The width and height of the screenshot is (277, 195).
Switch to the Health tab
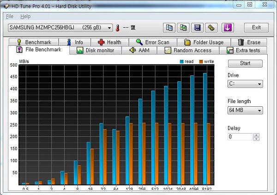(110, 42)
